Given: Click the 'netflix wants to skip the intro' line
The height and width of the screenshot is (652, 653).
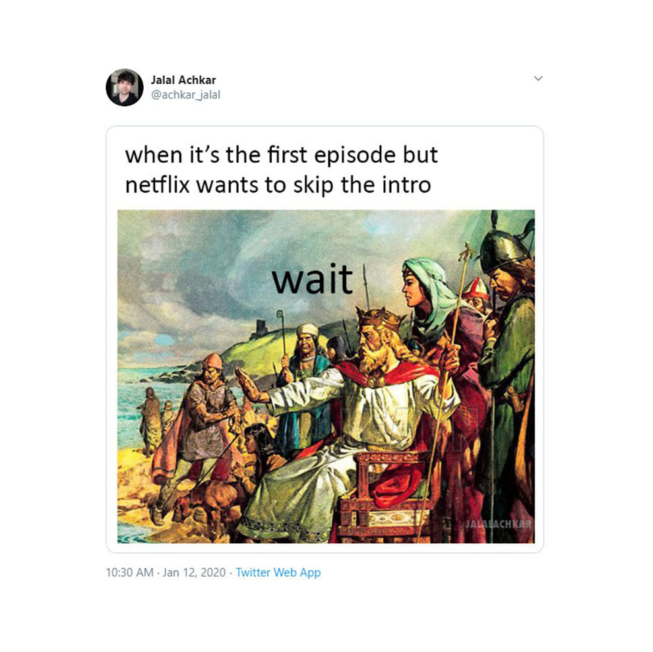Looking at the screenshot, I should [278, 185].
